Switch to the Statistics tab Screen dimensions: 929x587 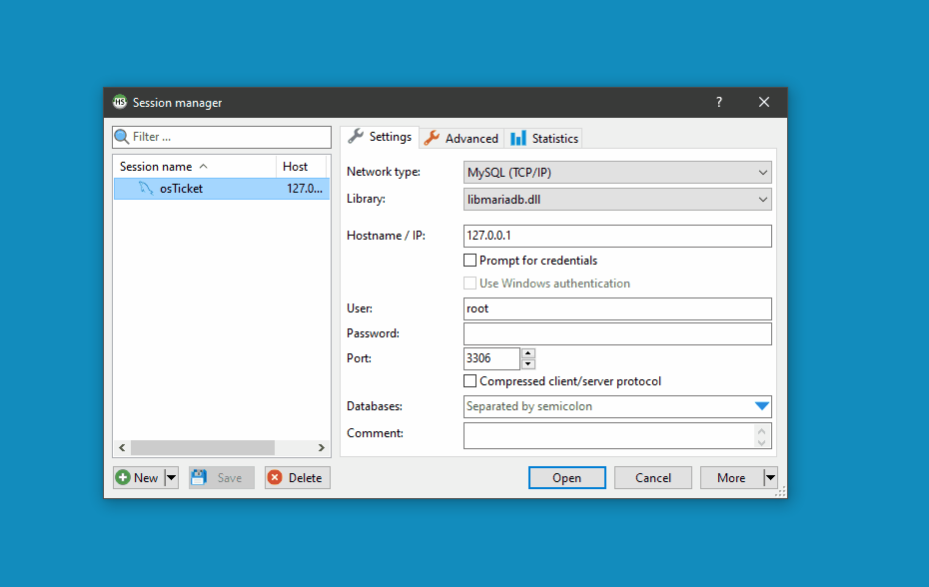[543, 138]
